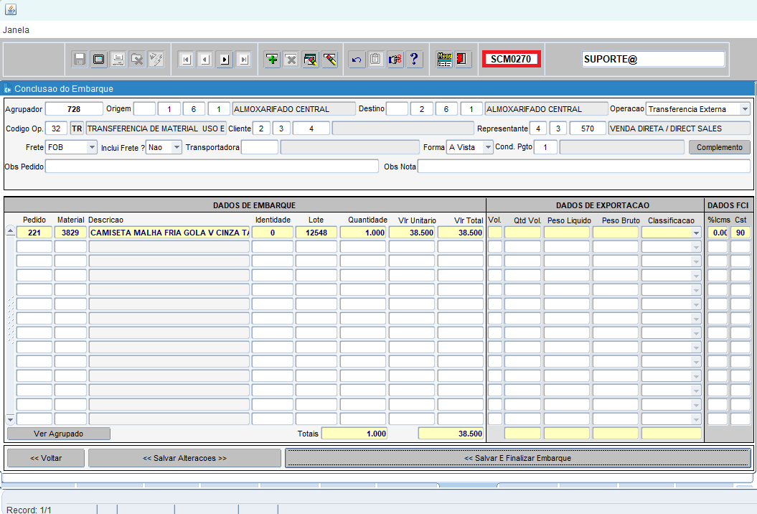This screenshot has width=757, height=514.
Task: Click the screen display toolbar icon
Action: [x=99, y=60]
